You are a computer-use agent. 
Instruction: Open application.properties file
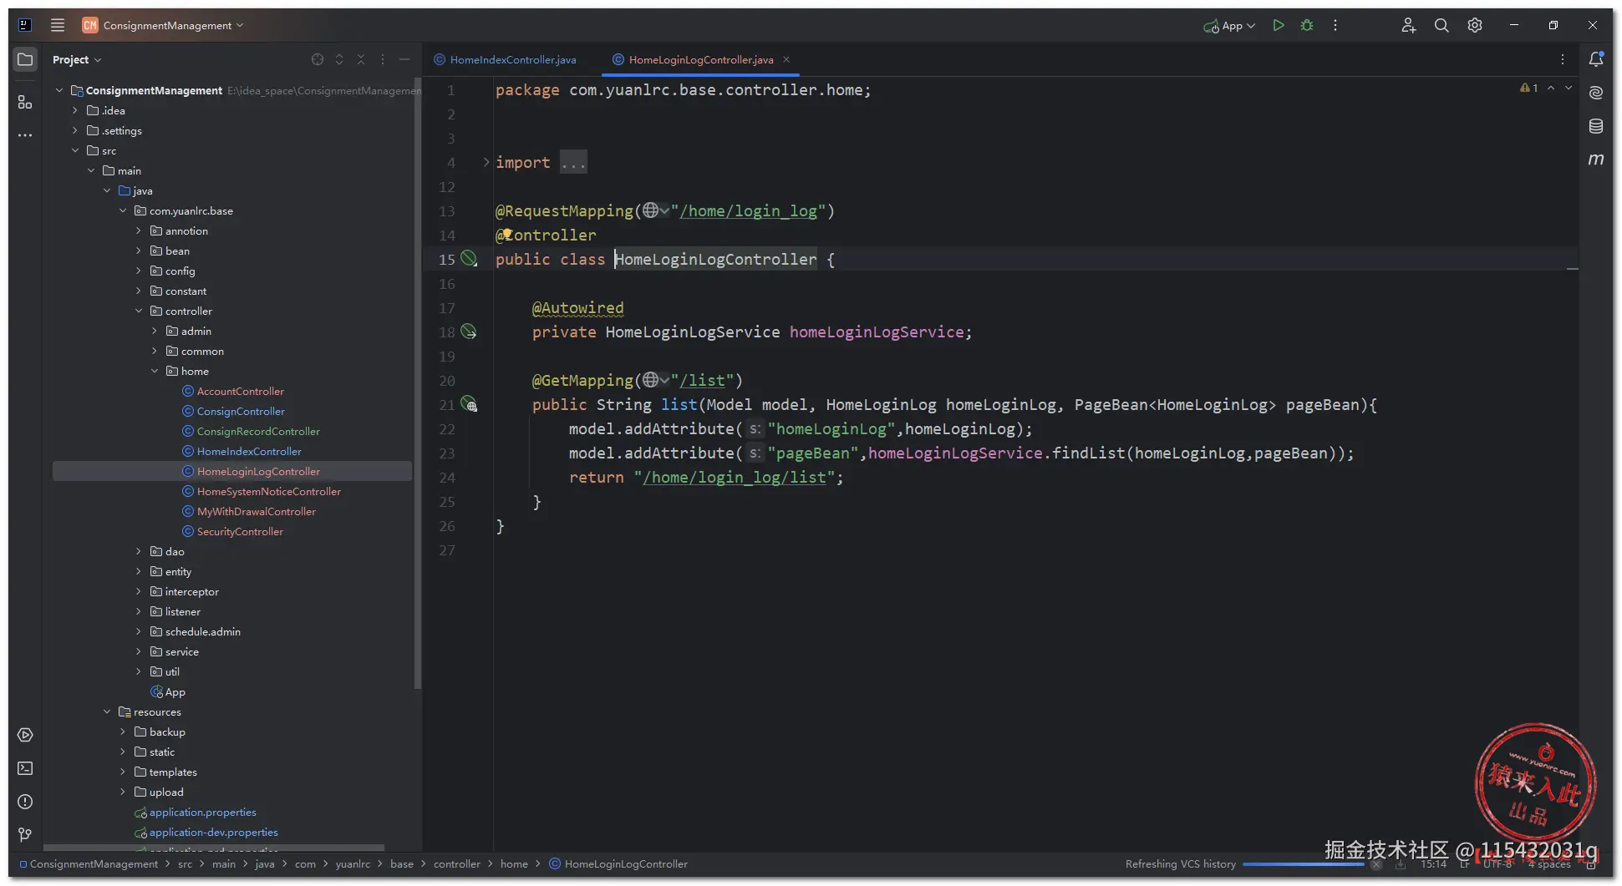pyautogui.click(x=202, y=812)
